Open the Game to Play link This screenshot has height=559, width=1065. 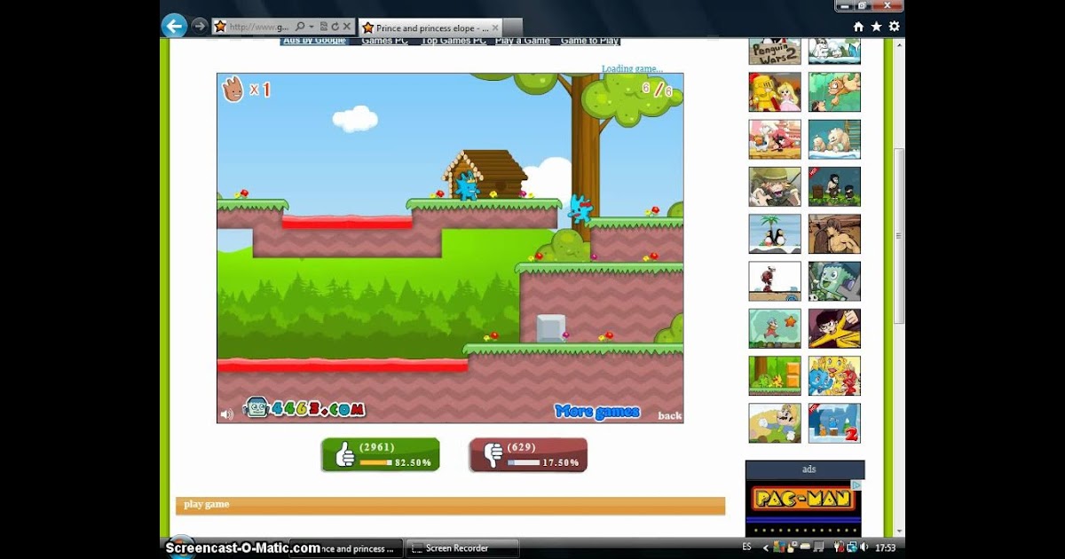tap(590, 41)
